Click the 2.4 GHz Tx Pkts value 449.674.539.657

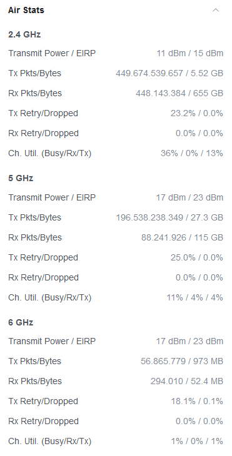149,73
